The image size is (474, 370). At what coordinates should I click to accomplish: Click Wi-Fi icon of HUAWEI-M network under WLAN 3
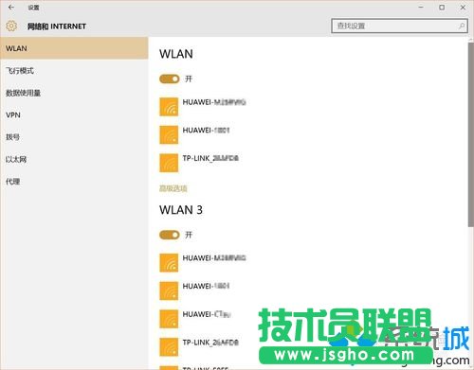169,263
